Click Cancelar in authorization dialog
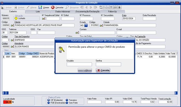This screenshot has width=181, height=107. coord(103,70)
